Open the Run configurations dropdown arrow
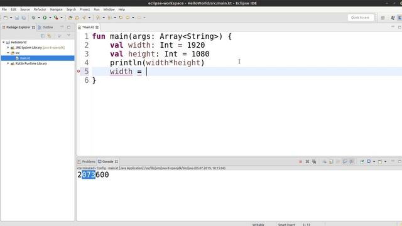The width and height of the screenshot is (402, 226). [50, 18]
